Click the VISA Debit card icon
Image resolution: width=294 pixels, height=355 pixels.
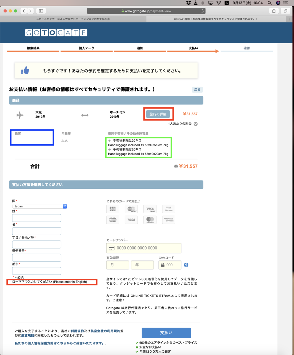150,209
